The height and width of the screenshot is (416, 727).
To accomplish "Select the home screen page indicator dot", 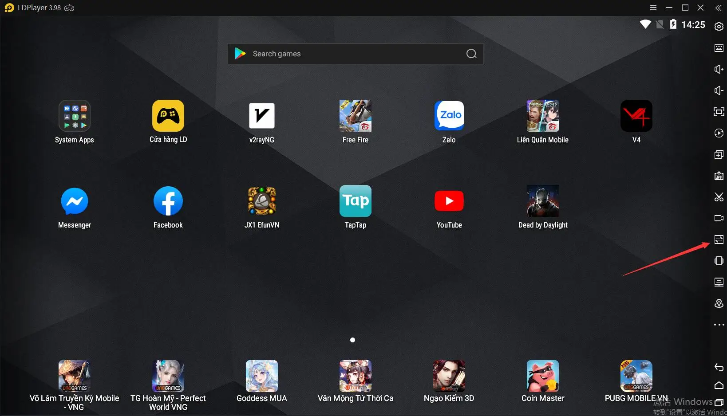I will click(x=352, y=340).
